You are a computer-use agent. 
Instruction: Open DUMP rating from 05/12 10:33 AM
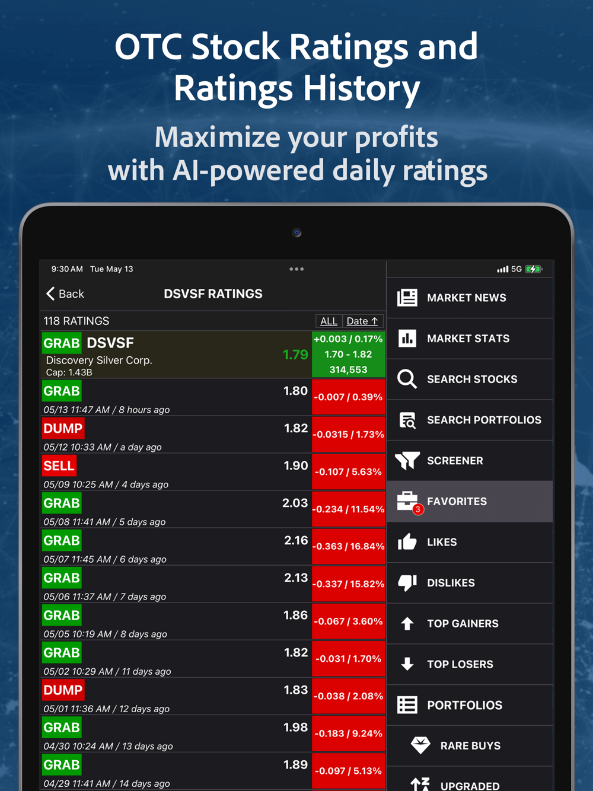pyautogui.click(x=212, y=435)
